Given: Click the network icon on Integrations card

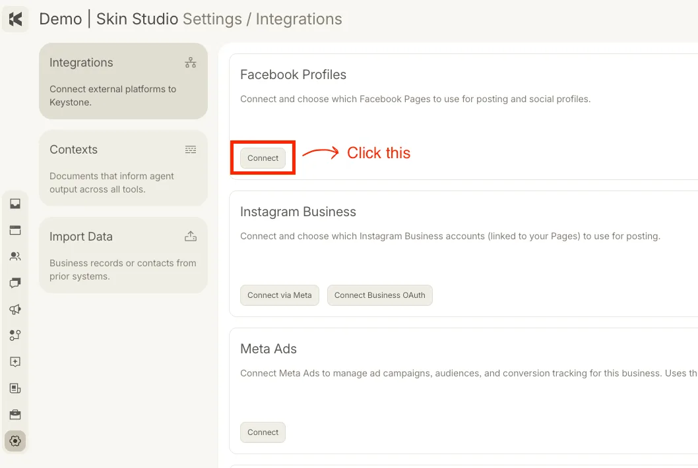Looking at the screenshot, I should pyautogui.click(x=191, y=63).
